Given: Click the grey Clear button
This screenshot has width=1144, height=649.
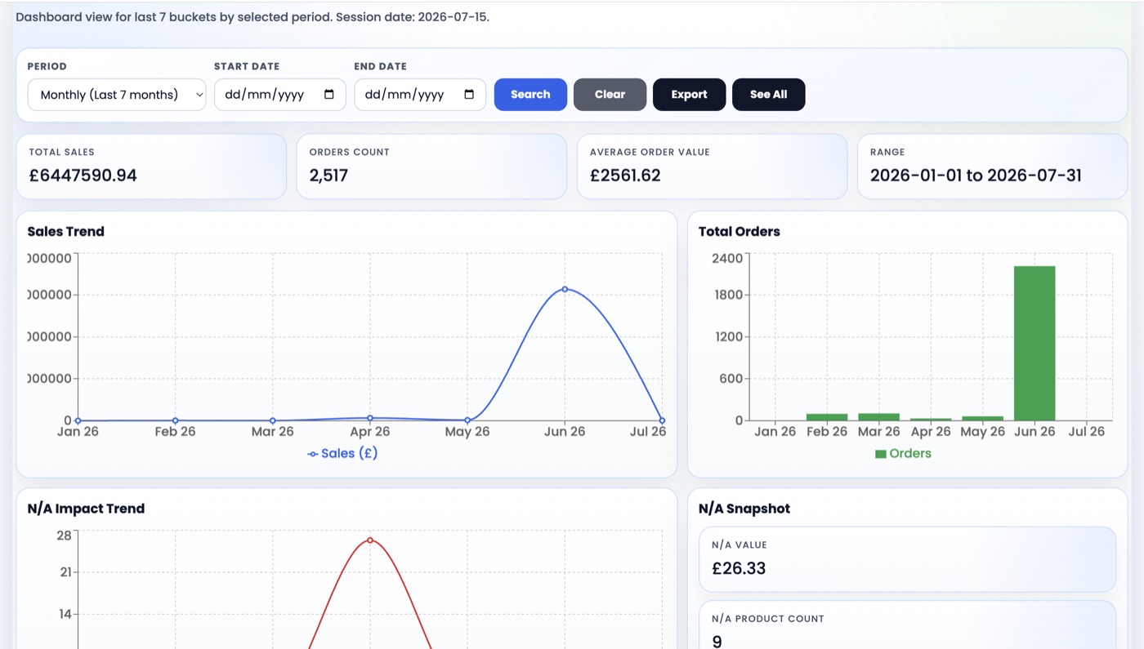Looking at the screenshot, I should point(610,95).
